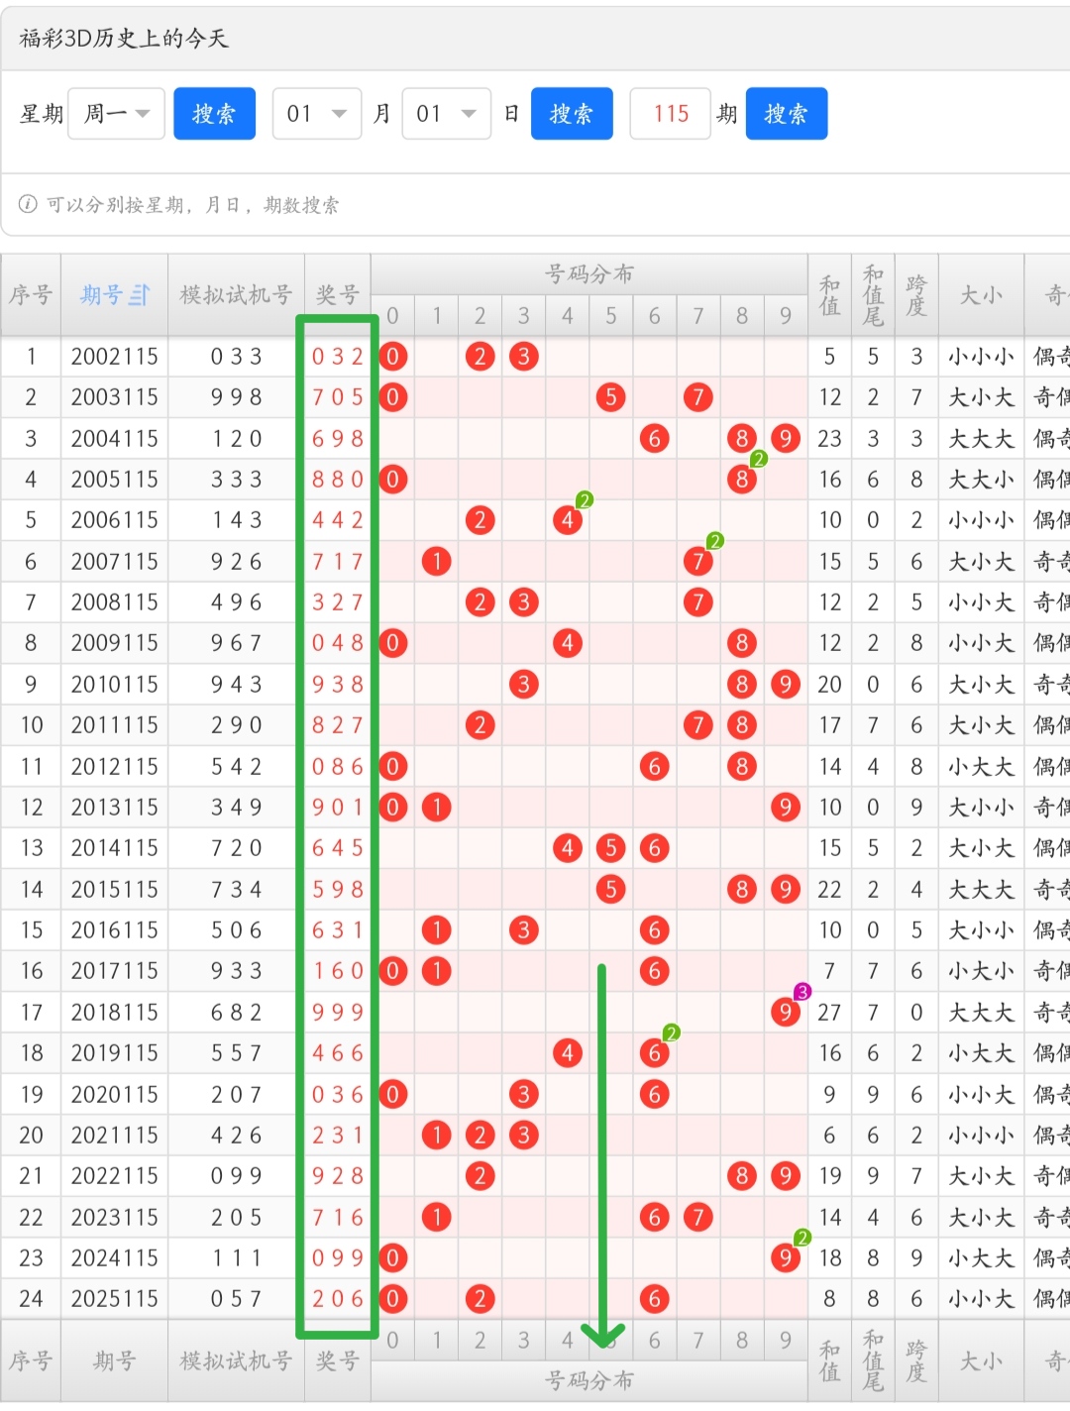Viewport: 1070px width, 1411px height.
Task: Select period 2002115 in the table
Action: pyautogui.click(x=115, y=357)
